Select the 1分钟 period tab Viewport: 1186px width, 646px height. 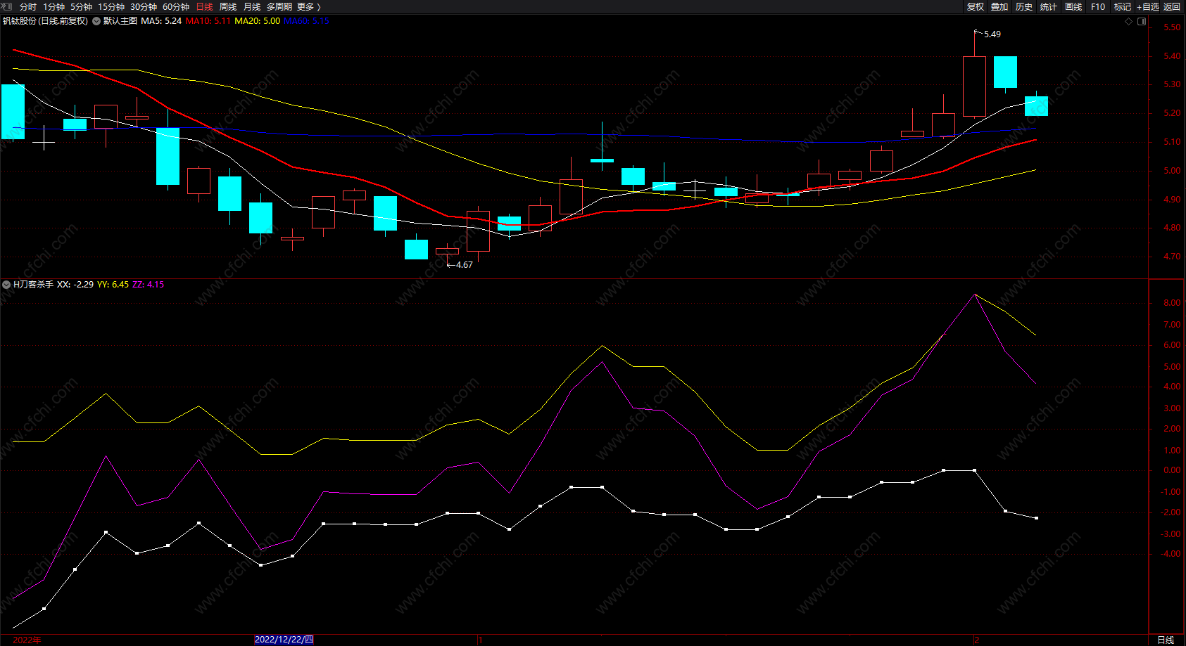pos(53,6)
